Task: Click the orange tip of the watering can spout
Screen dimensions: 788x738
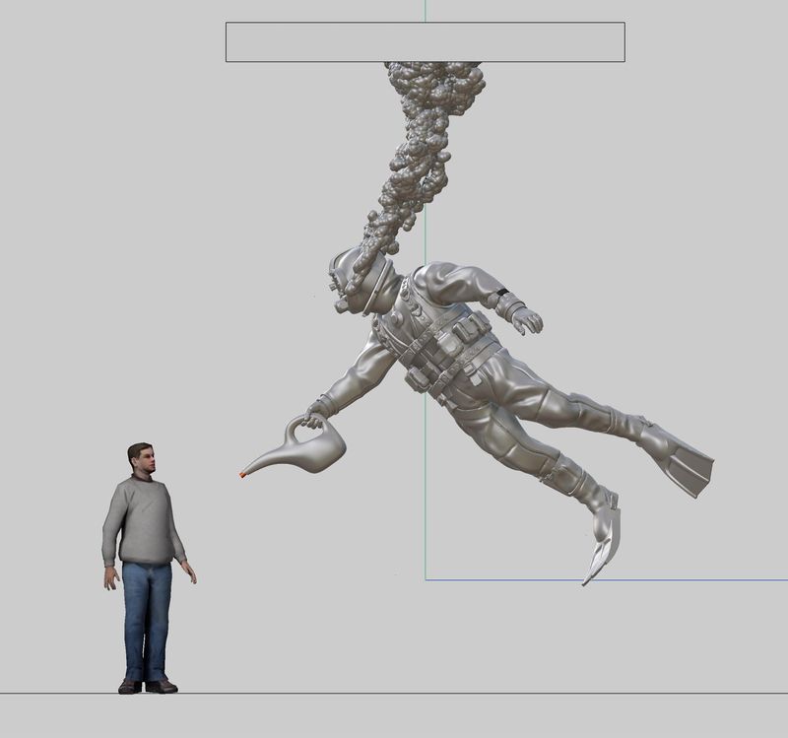Action: [242, 475]
